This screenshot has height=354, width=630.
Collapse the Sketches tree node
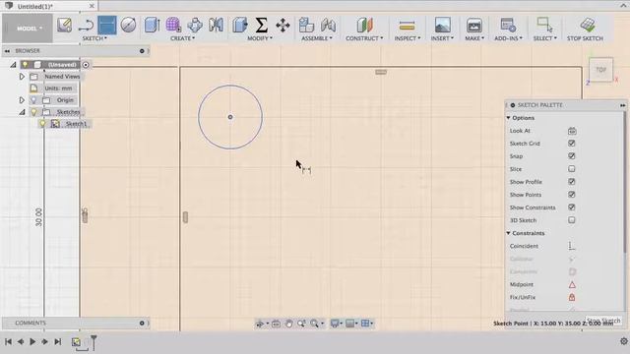22,112
